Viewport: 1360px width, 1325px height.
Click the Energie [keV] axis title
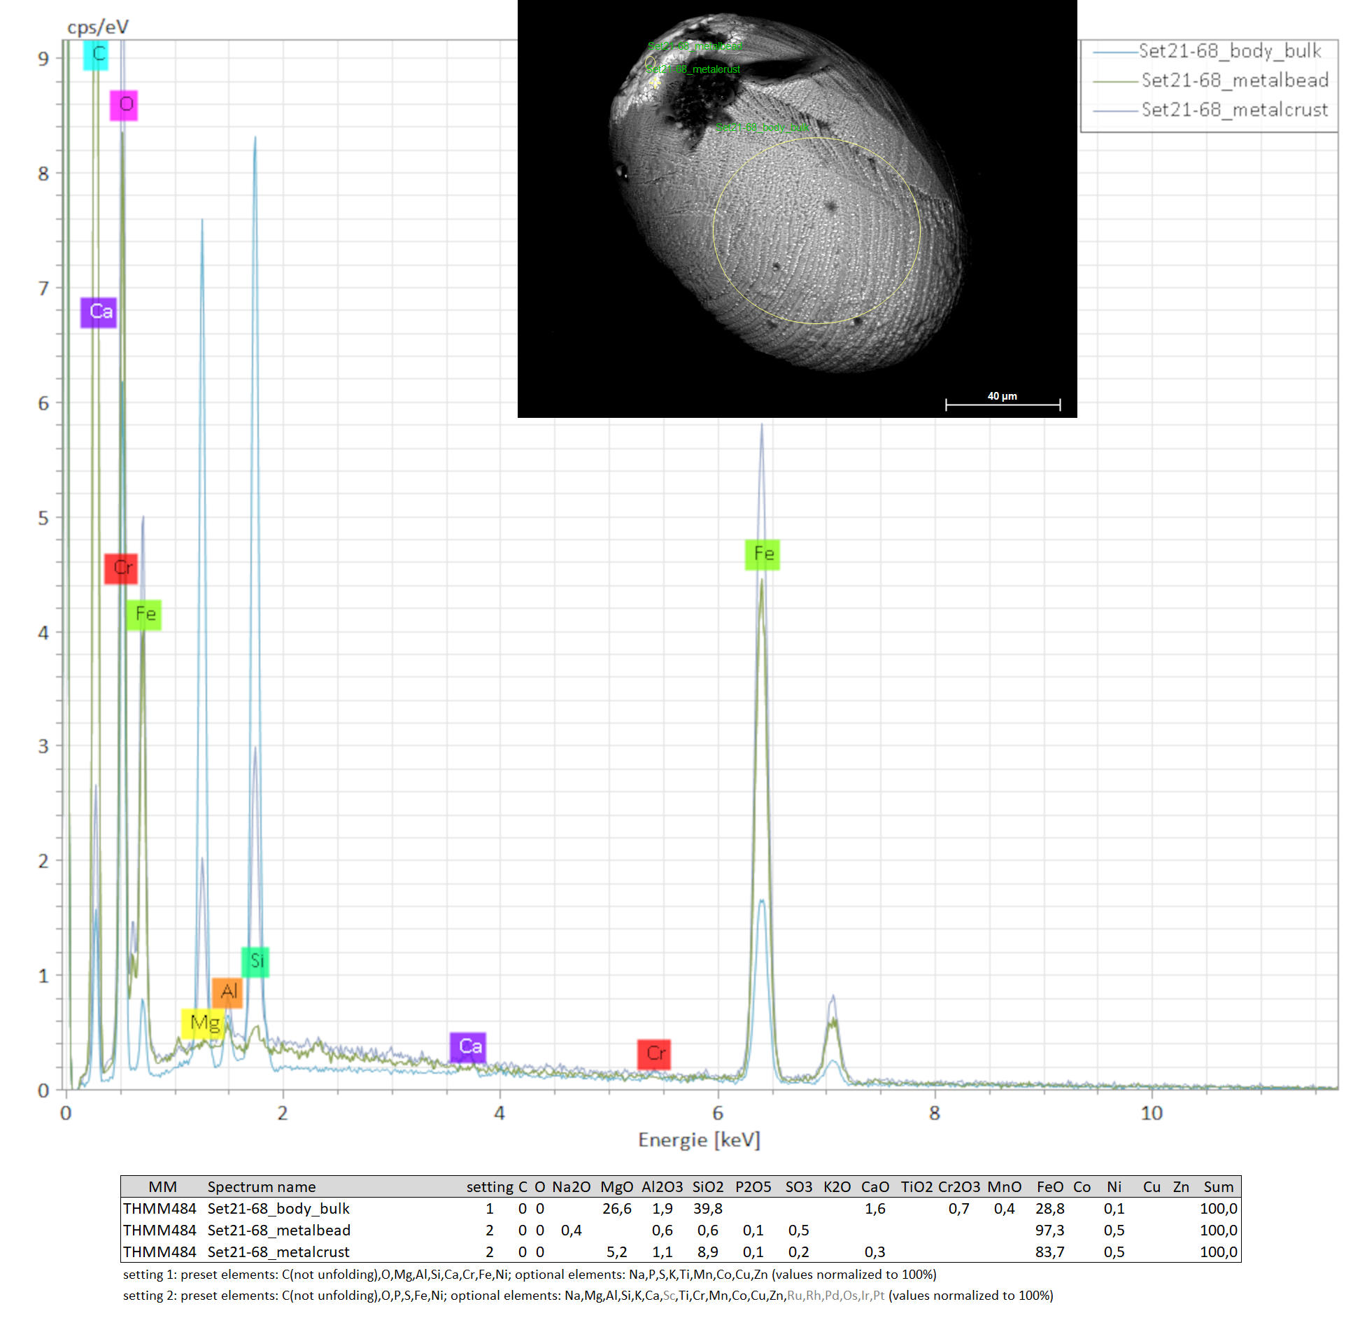(x=699, y=1140)
